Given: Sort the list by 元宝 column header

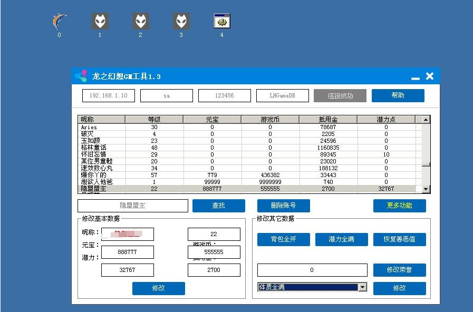Looking at the screenshot, I should click(x=212, y=120).
